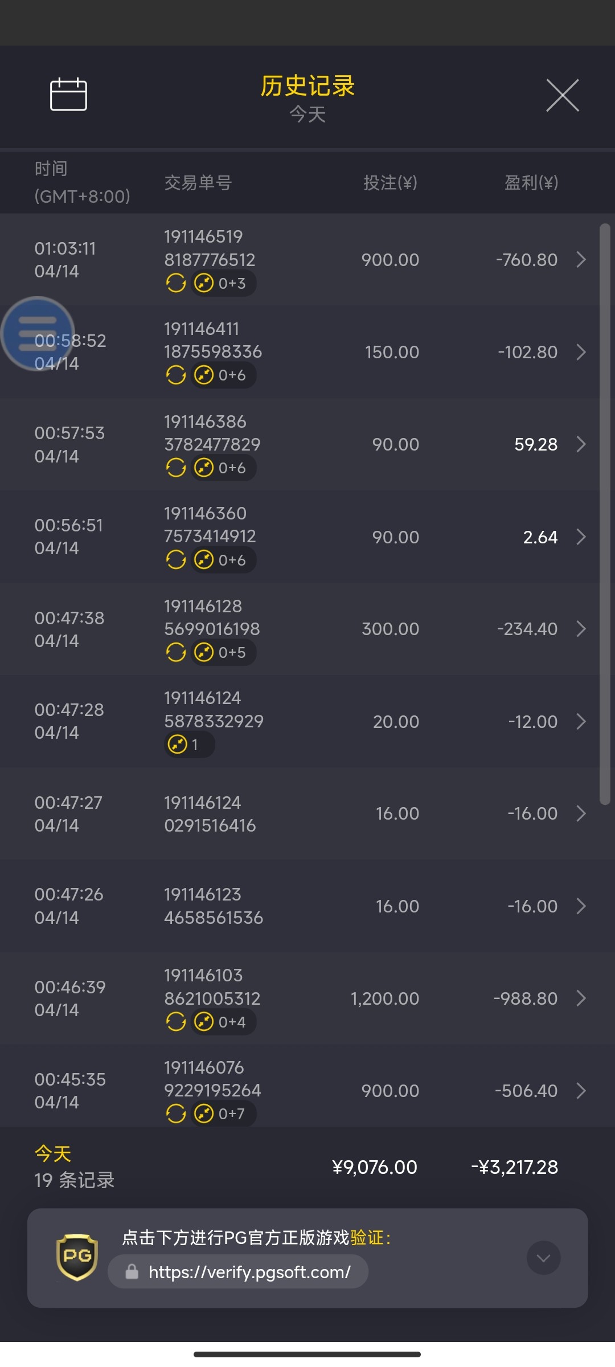Open details arrow for -988.80 record
This screenshot has height=1367, width=615.
581,998
